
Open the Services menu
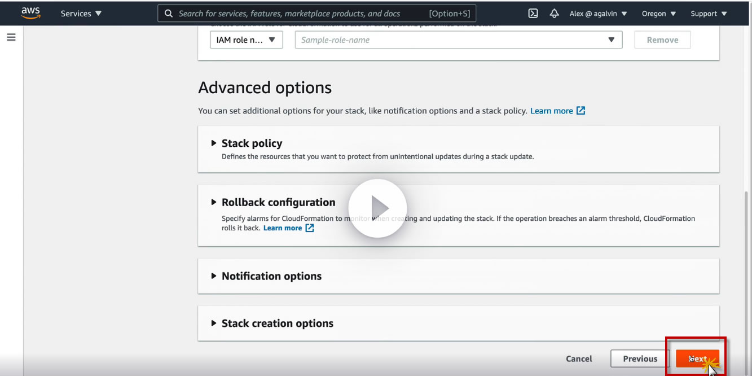point(81,14)
